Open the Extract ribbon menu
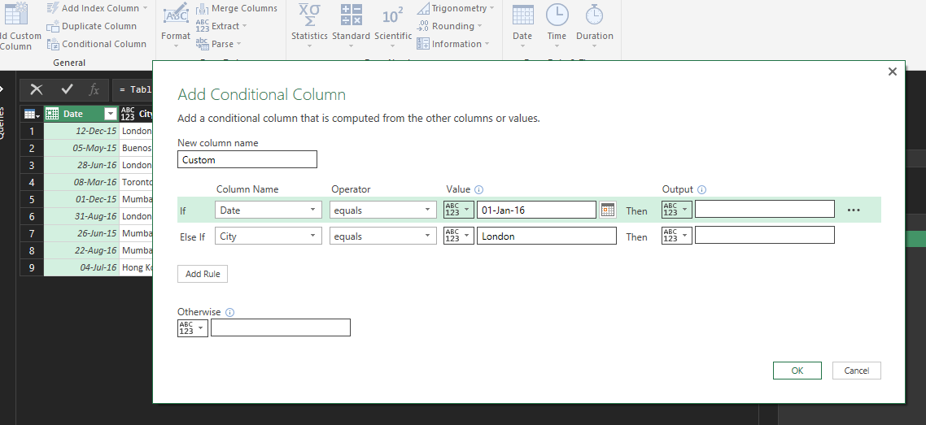Screen dimensions: 926x425 point(221,26)
